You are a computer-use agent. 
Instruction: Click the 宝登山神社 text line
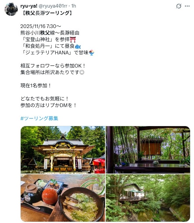coord(48,40)
